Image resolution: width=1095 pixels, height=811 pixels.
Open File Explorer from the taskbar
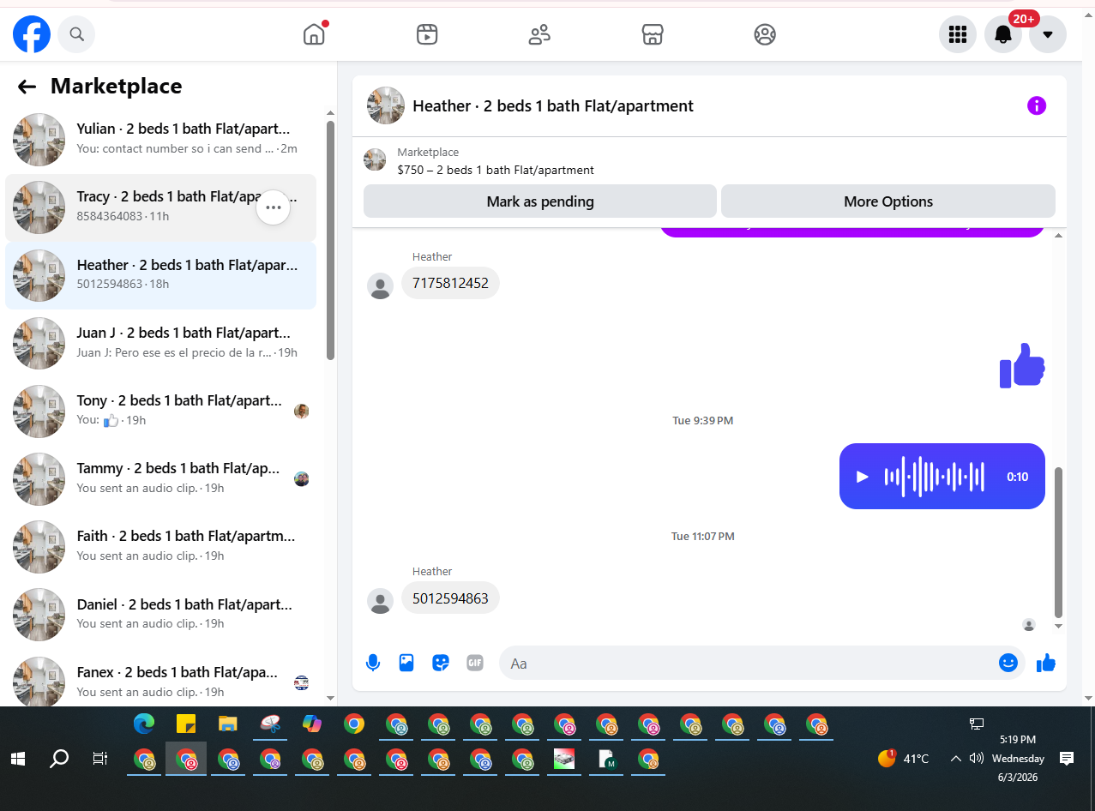(227, 724)
